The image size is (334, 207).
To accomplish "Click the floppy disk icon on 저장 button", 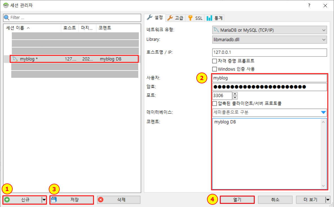I will click(x=54, y=200).
